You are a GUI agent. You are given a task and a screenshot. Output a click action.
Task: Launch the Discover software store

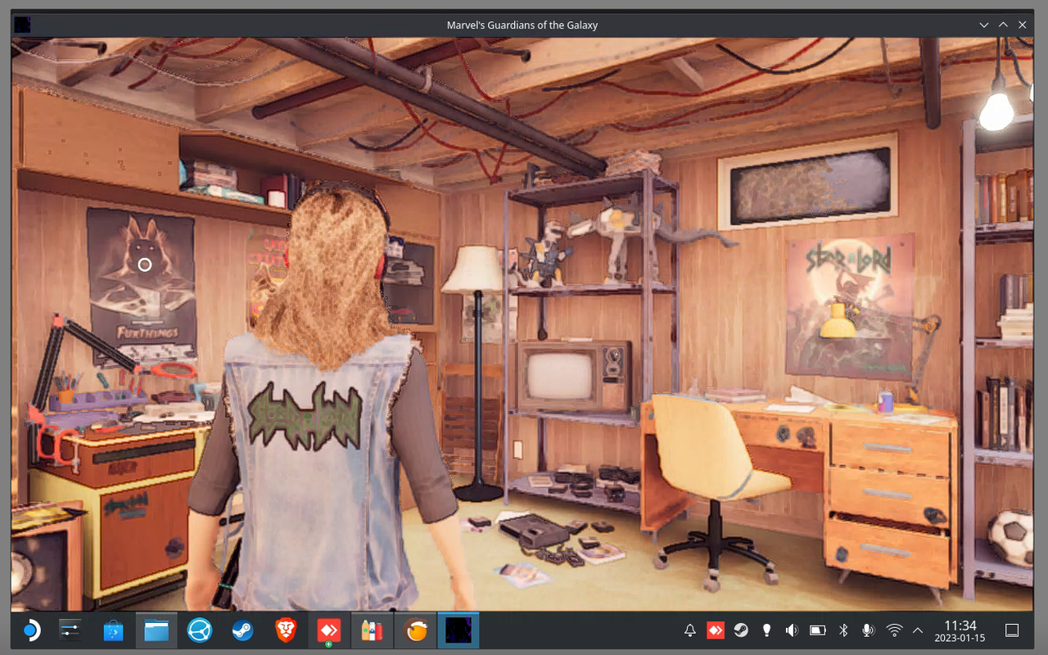pos(113,630)
